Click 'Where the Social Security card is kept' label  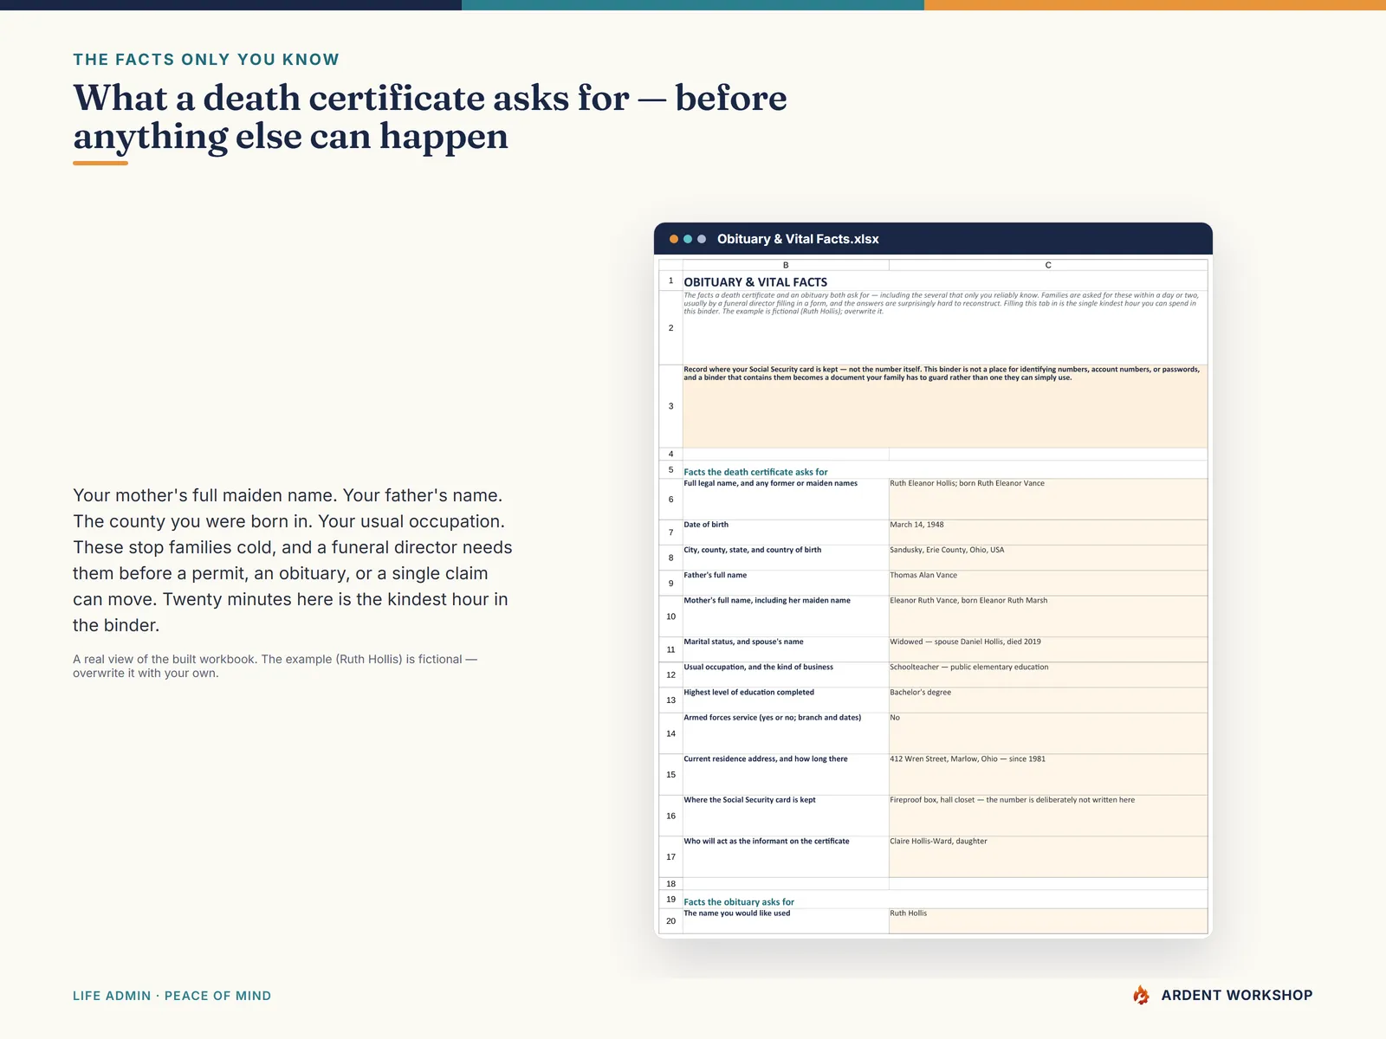click(x=786, y=816)
